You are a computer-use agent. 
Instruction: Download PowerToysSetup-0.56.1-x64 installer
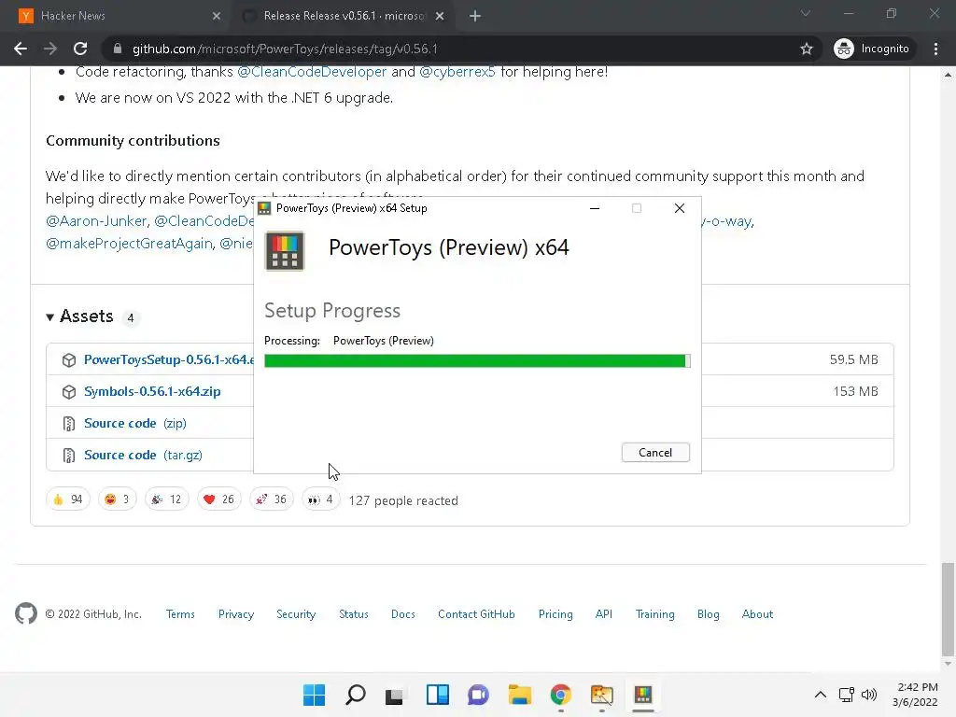(169, 359)
